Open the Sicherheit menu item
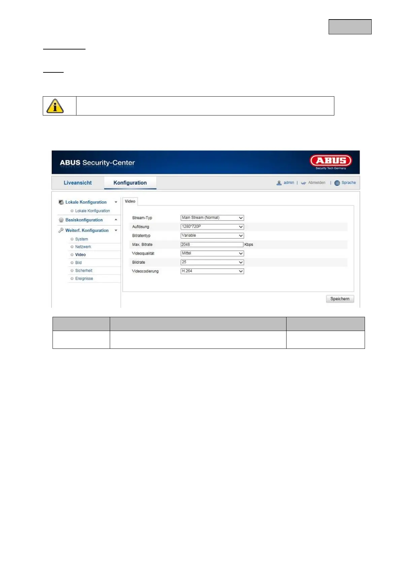401x567 pixels. [x=83, y=270]
